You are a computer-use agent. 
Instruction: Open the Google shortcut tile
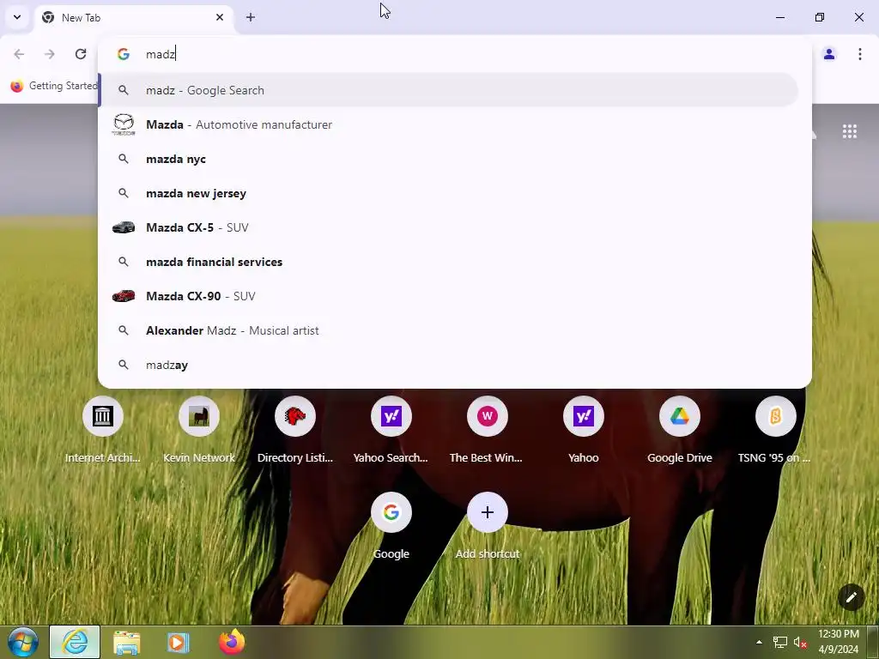point(391,526)
